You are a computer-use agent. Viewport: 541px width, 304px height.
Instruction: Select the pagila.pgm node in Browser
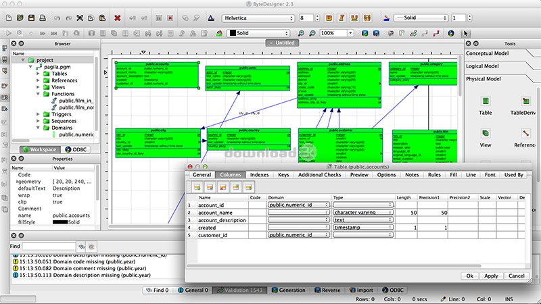pos(57,67)
